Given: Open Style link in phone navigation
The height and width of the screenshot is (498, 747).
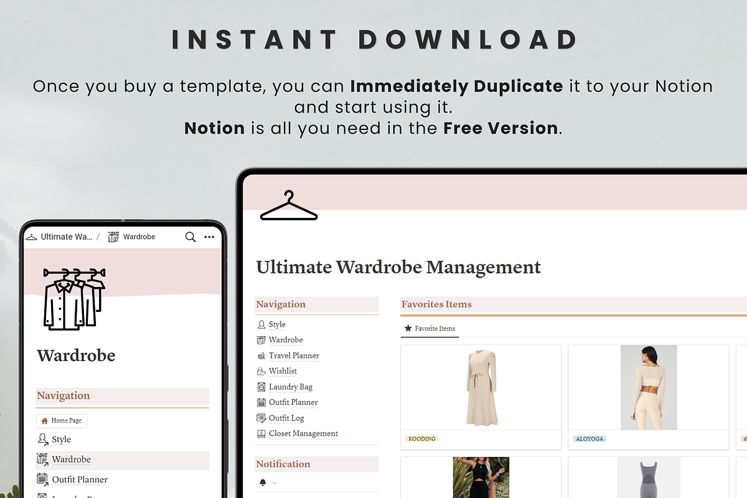Looking at the screenshot, I should point(61,439).
